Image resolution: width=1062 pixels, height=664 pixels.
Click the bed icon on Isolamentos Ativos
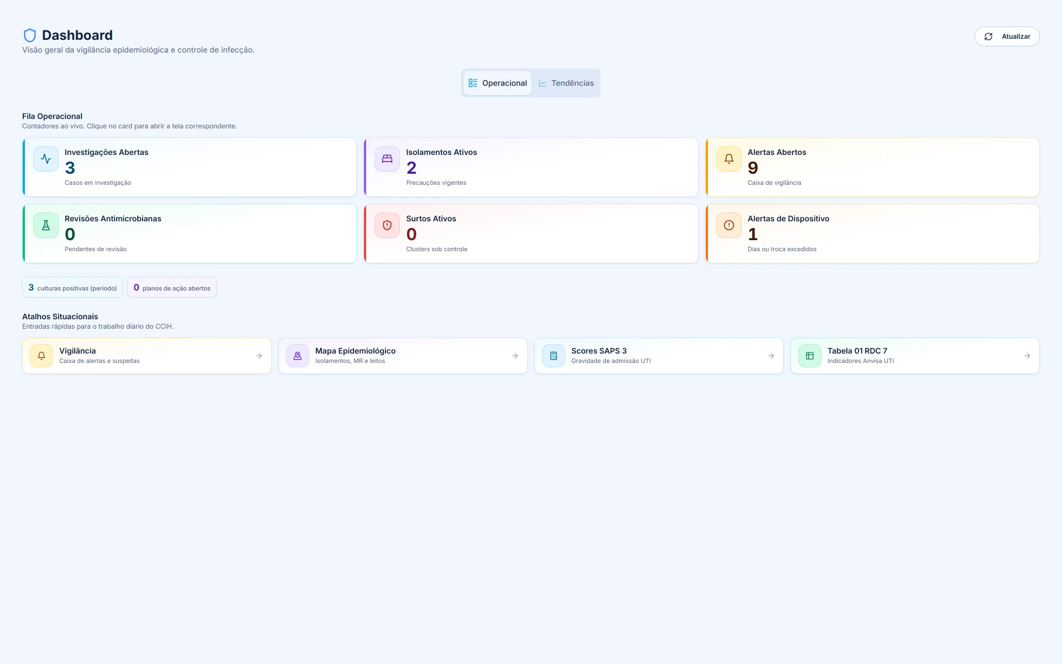[387, 159]
